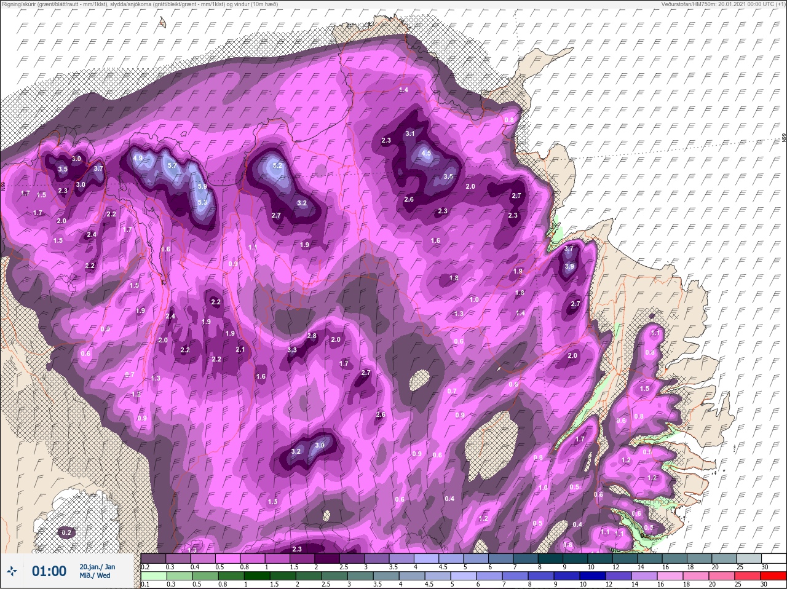Image resolution: width=787 pixels, height=589 pixels.
Task: Select the 3.3 precipitation value on map
Action: pyautogui.click(x=292, y=350)
